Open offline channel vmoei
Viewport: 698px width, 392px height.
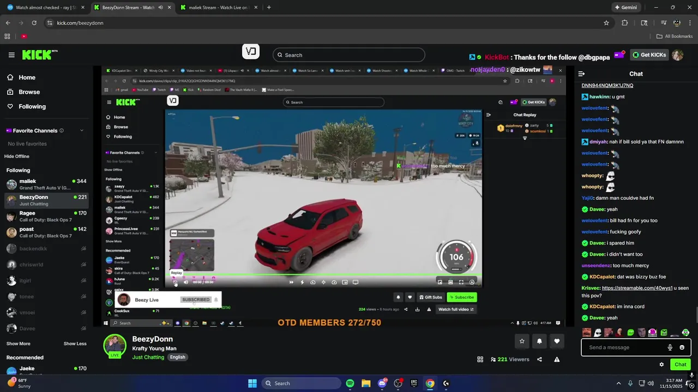(x=46, y=313)
